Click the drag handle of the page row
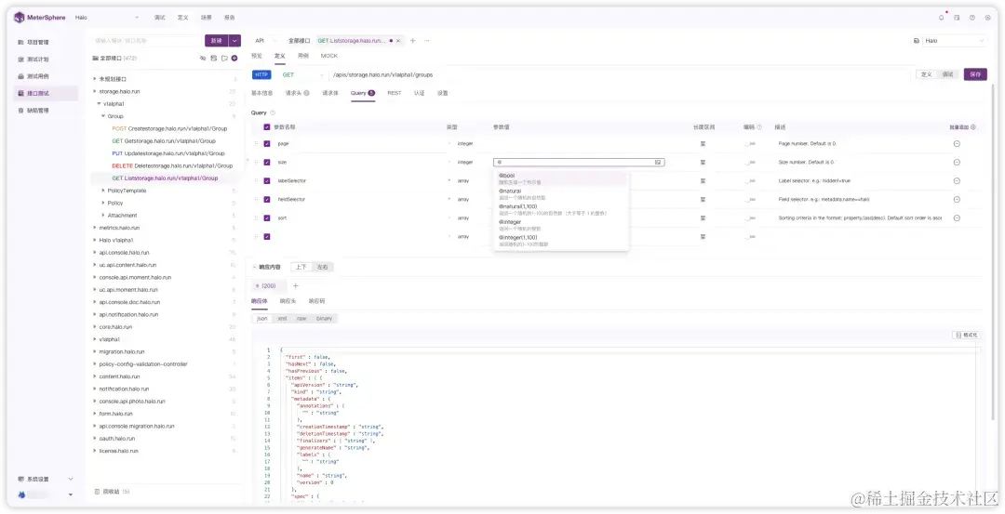The height and width of the screenshot is (514, 1005). pos(257,143)
